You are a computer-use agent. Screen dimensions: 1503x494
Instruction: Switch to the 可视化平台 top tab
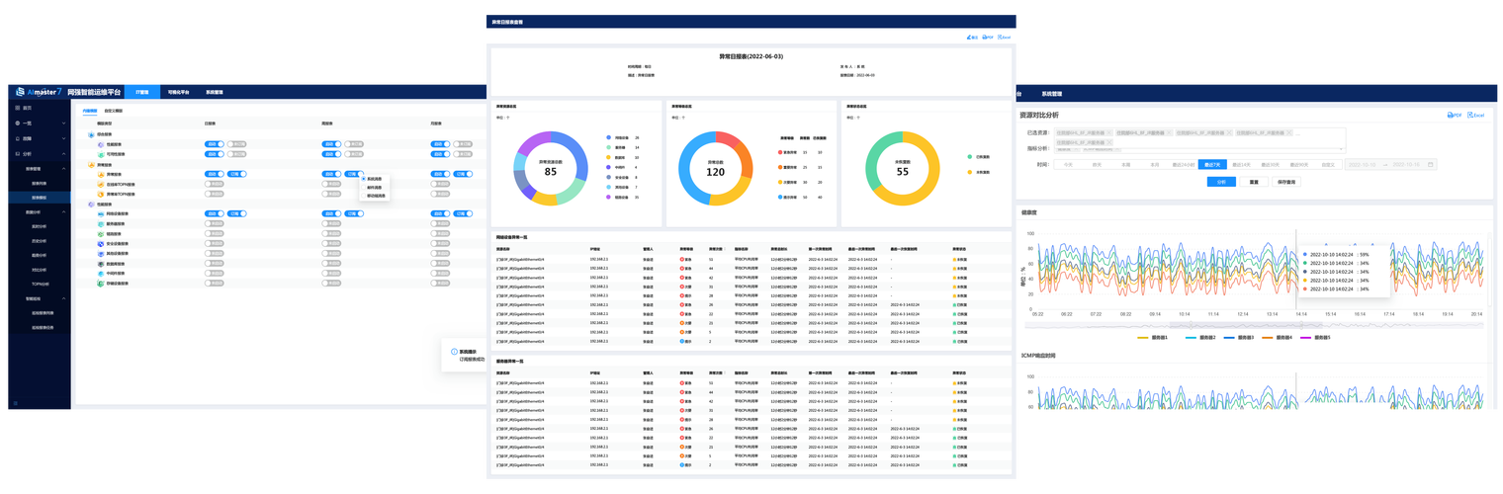(178, 92)
